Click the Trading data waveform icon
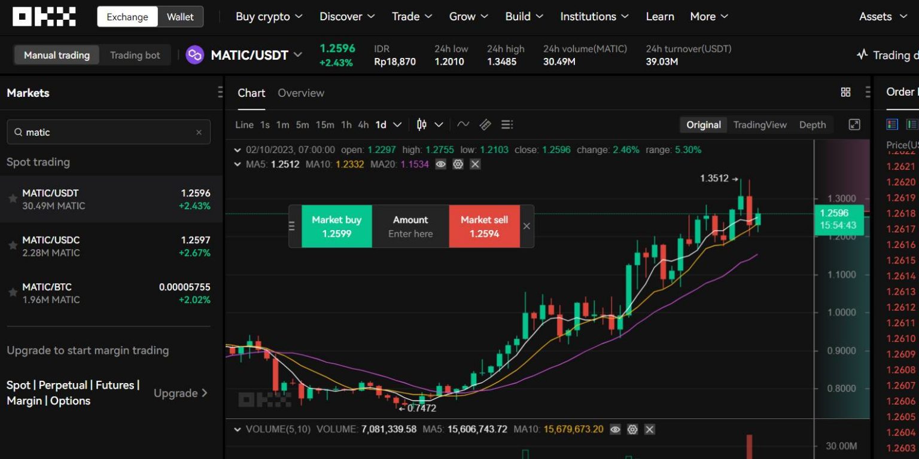Screen dimensions: 919x459 [x=862, y=54]
